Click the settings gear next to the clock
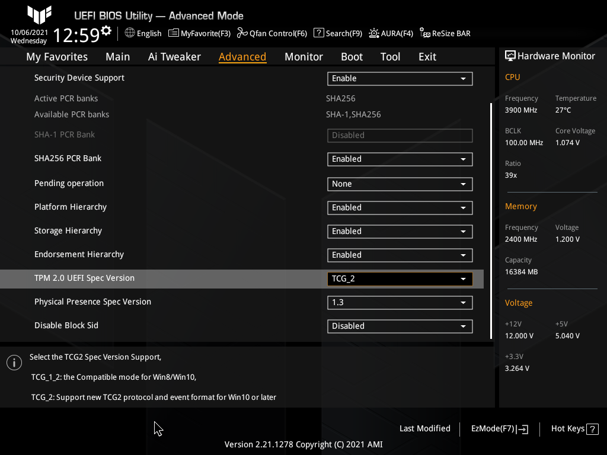The height and width of the screenshot is (455, 607). 106,30
